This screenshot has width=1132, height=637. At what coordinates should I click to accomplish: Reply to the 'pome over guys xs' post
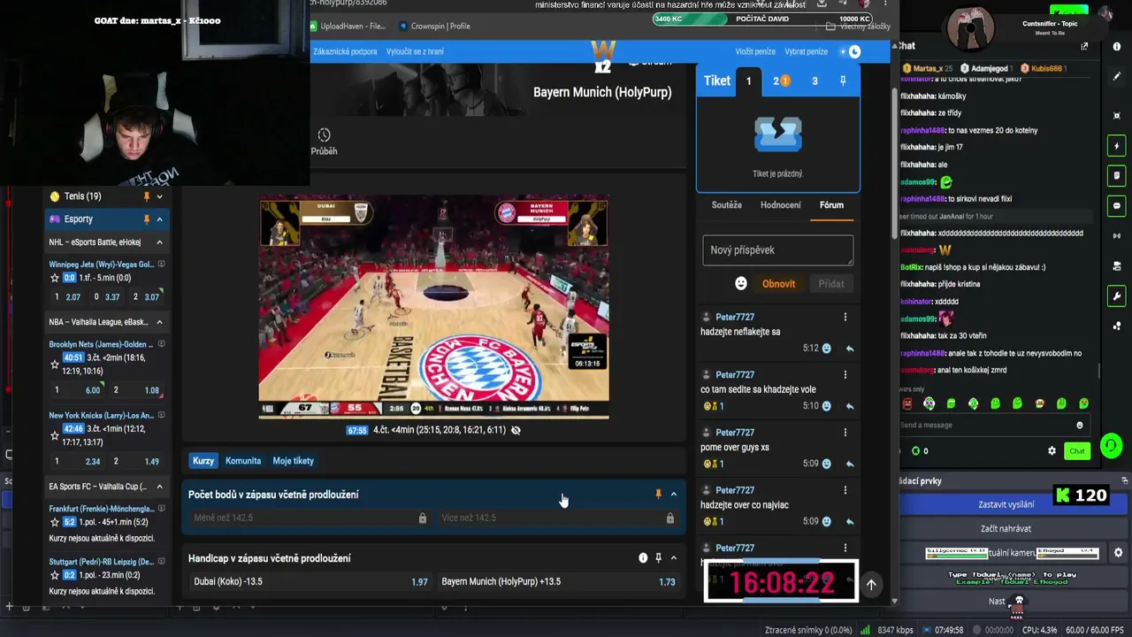coord(850,464)
